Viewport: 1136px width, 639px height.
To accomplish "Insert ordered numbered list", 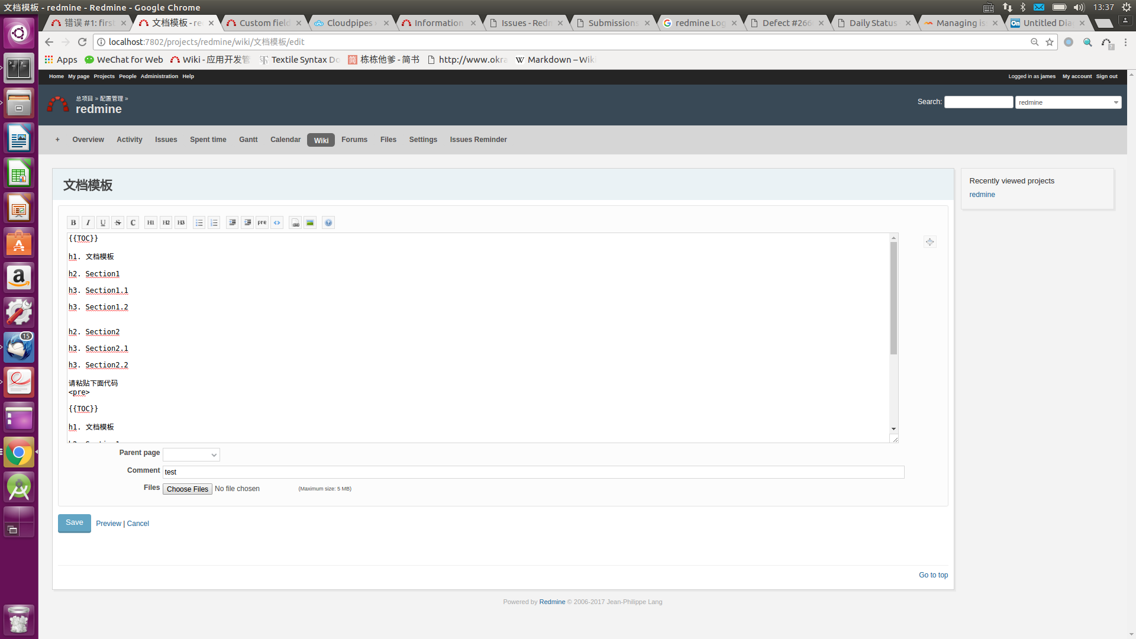I will pyautogui.click(x=214, y=222).
